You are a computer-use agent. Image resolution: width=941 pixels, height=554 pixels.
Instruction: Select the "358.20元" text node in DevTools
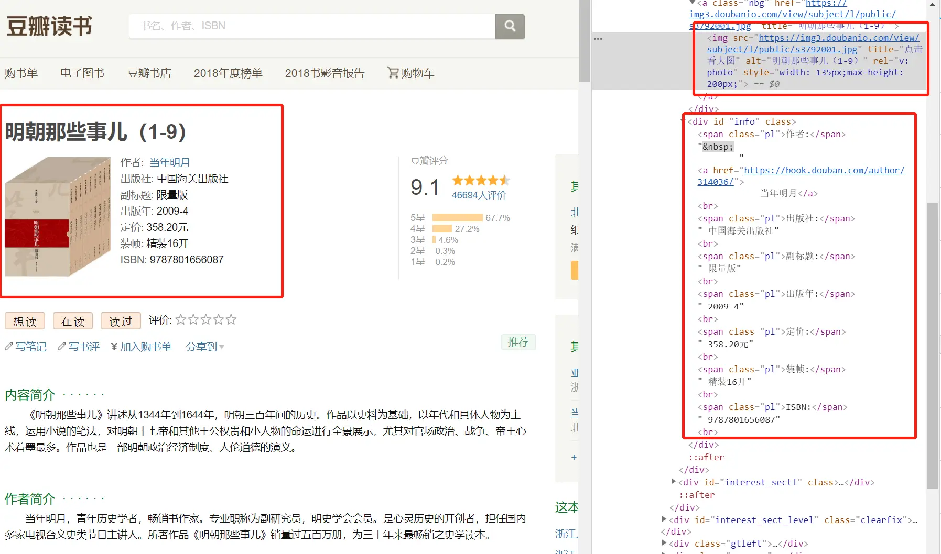click(x=726, y=344)
